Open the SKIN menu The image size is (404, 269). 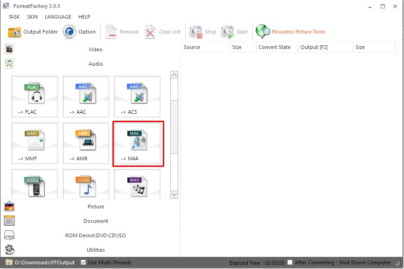33,17
